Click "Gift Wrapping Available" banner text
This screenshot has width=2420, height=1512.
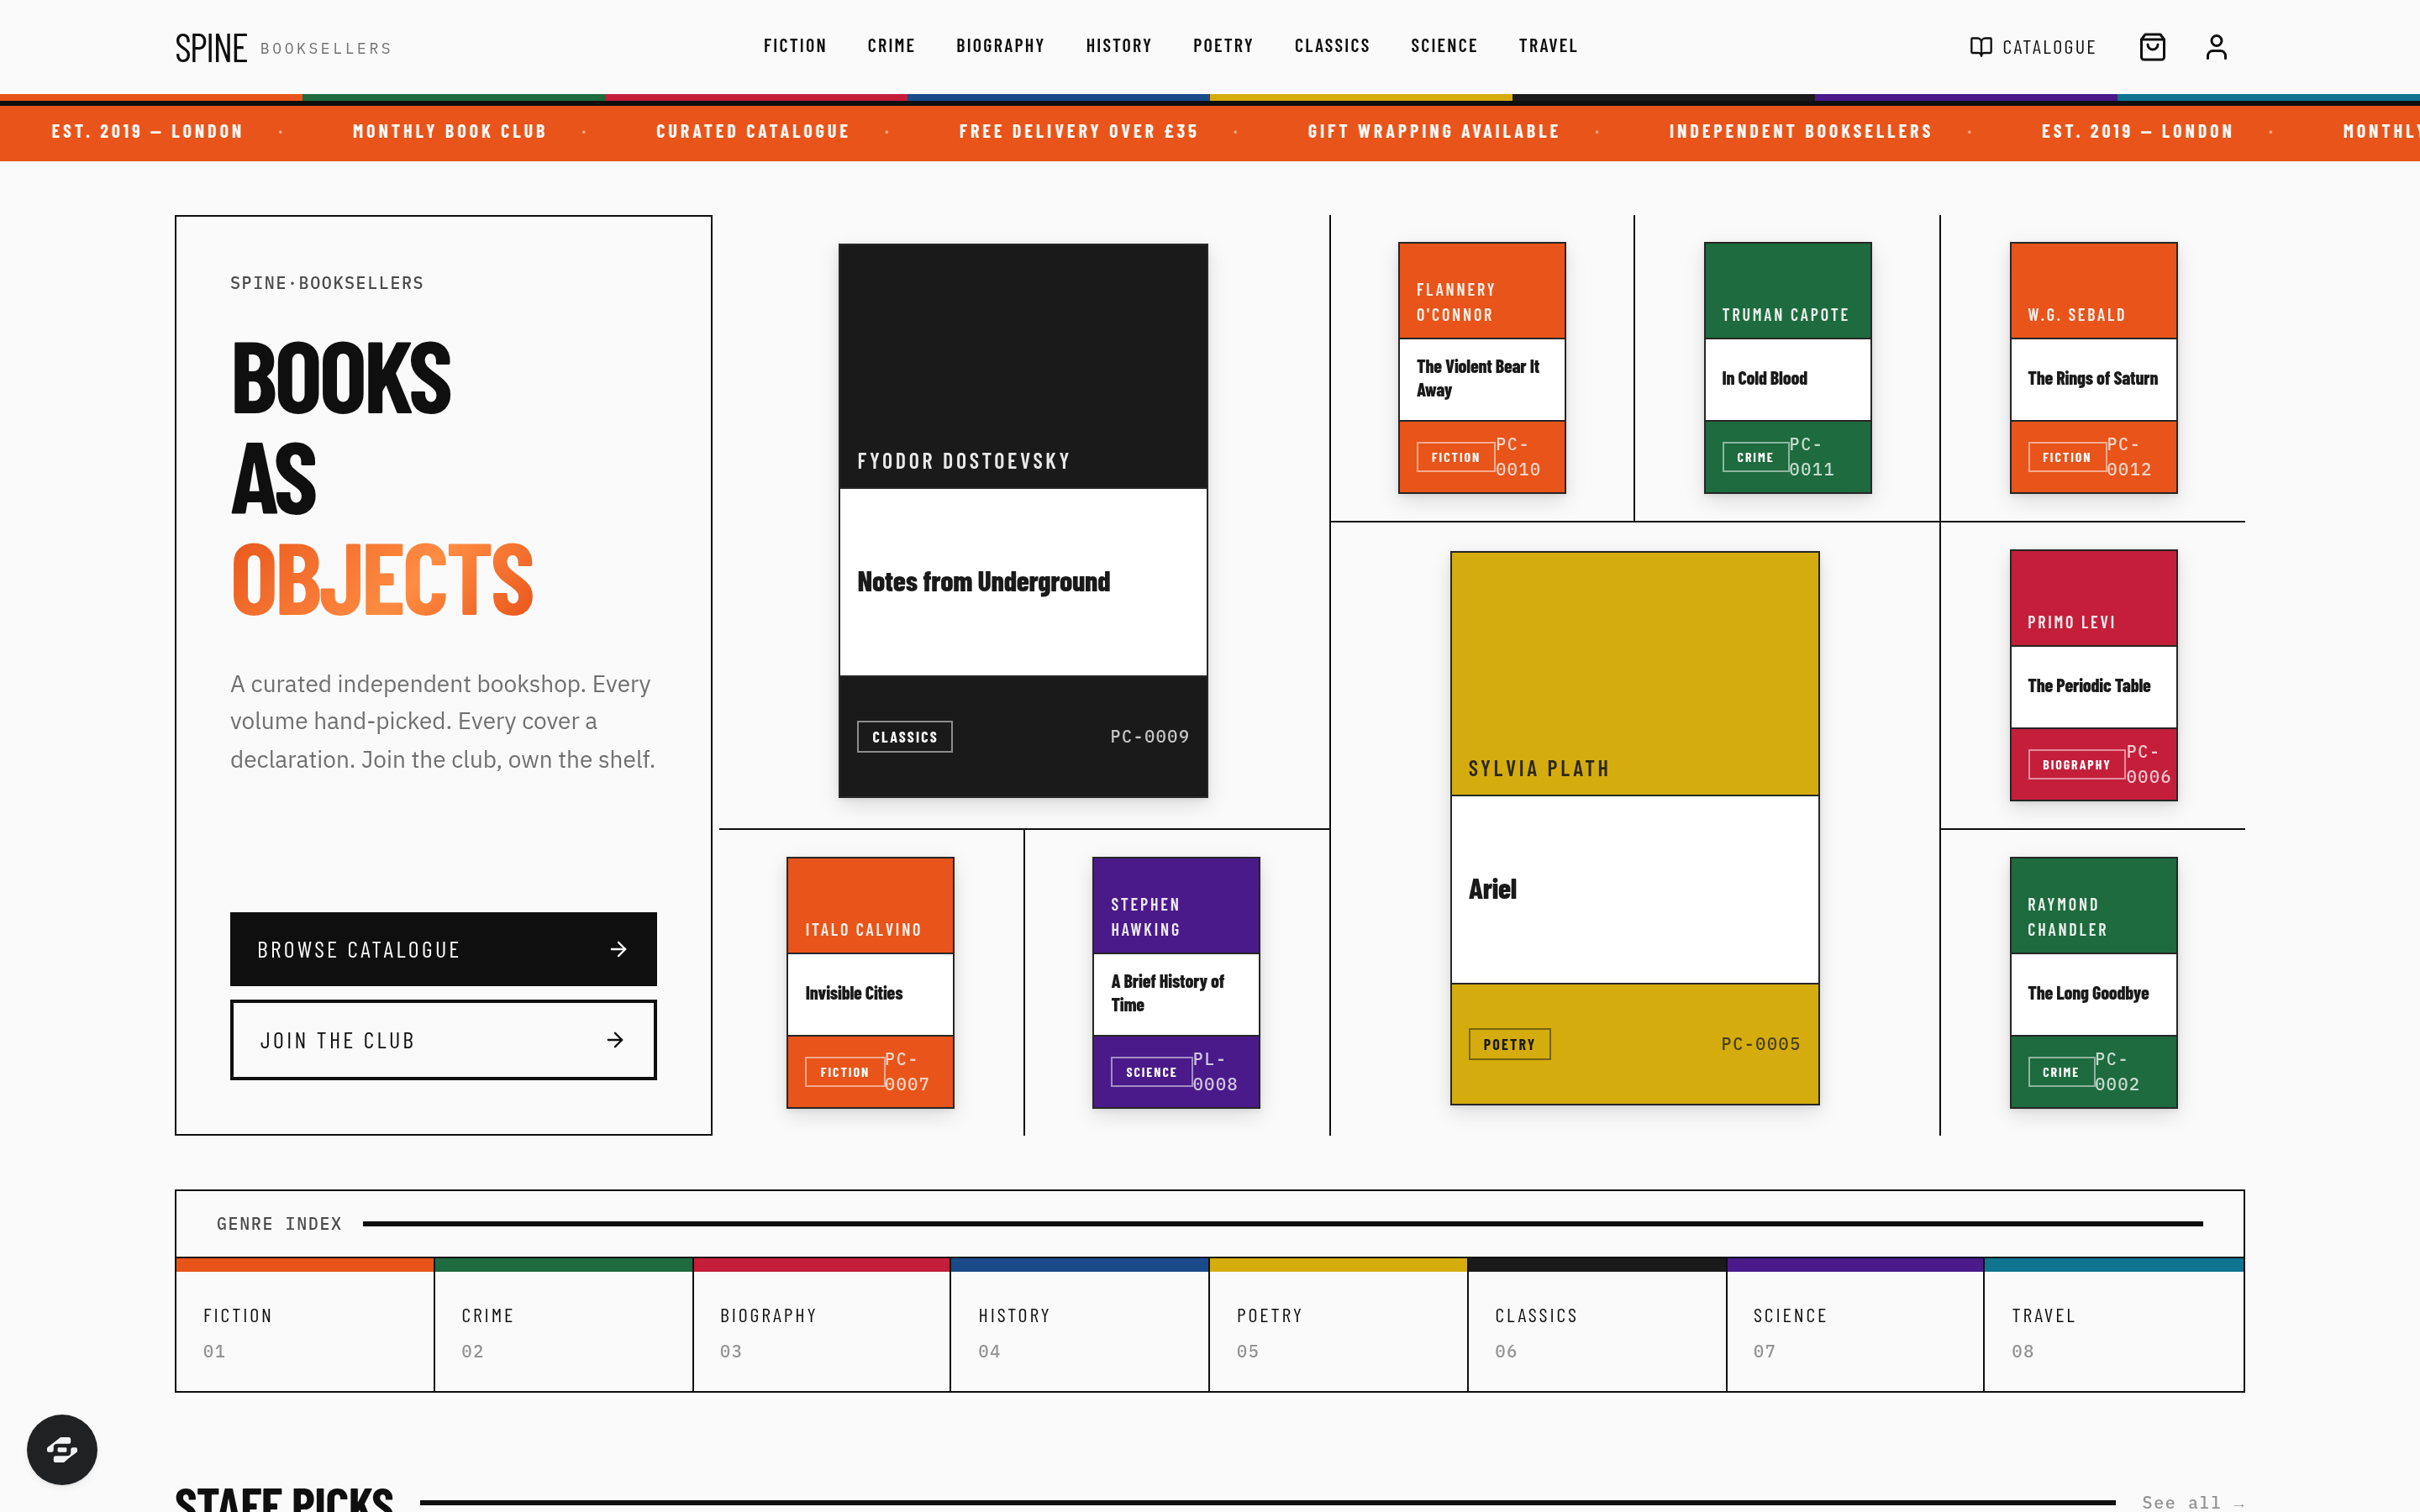point(1433,132)
